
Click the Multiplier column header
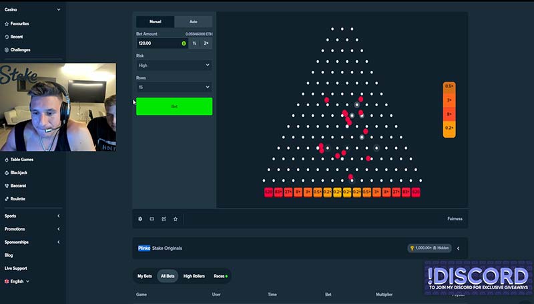(x=384, y=295)
